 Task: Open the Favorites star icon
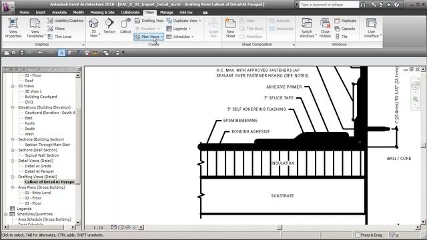click(388, 5)
